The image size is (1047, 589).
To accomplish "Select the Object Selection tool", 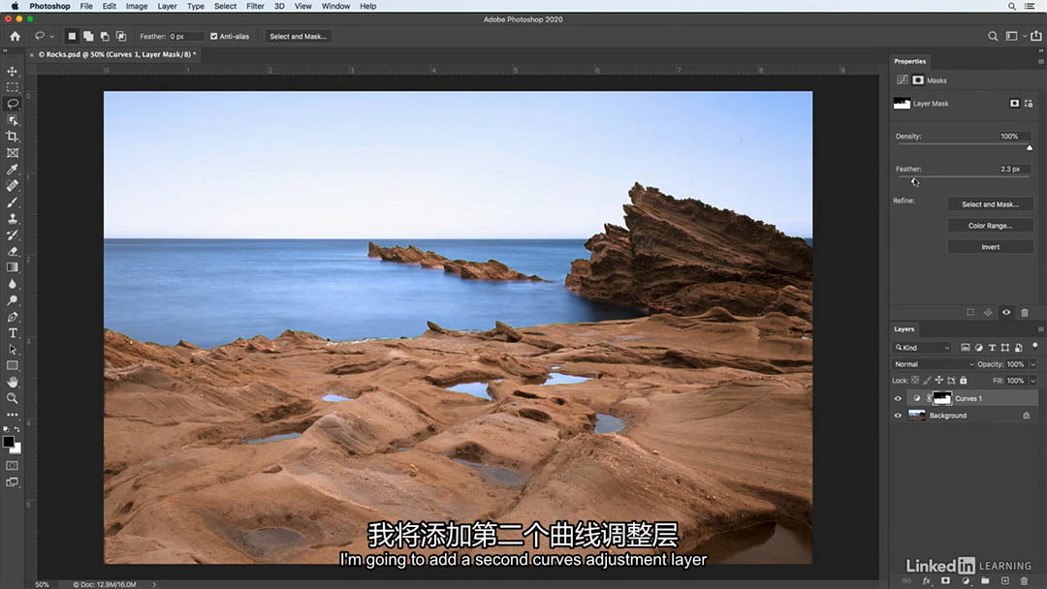I will coord(12,120).
